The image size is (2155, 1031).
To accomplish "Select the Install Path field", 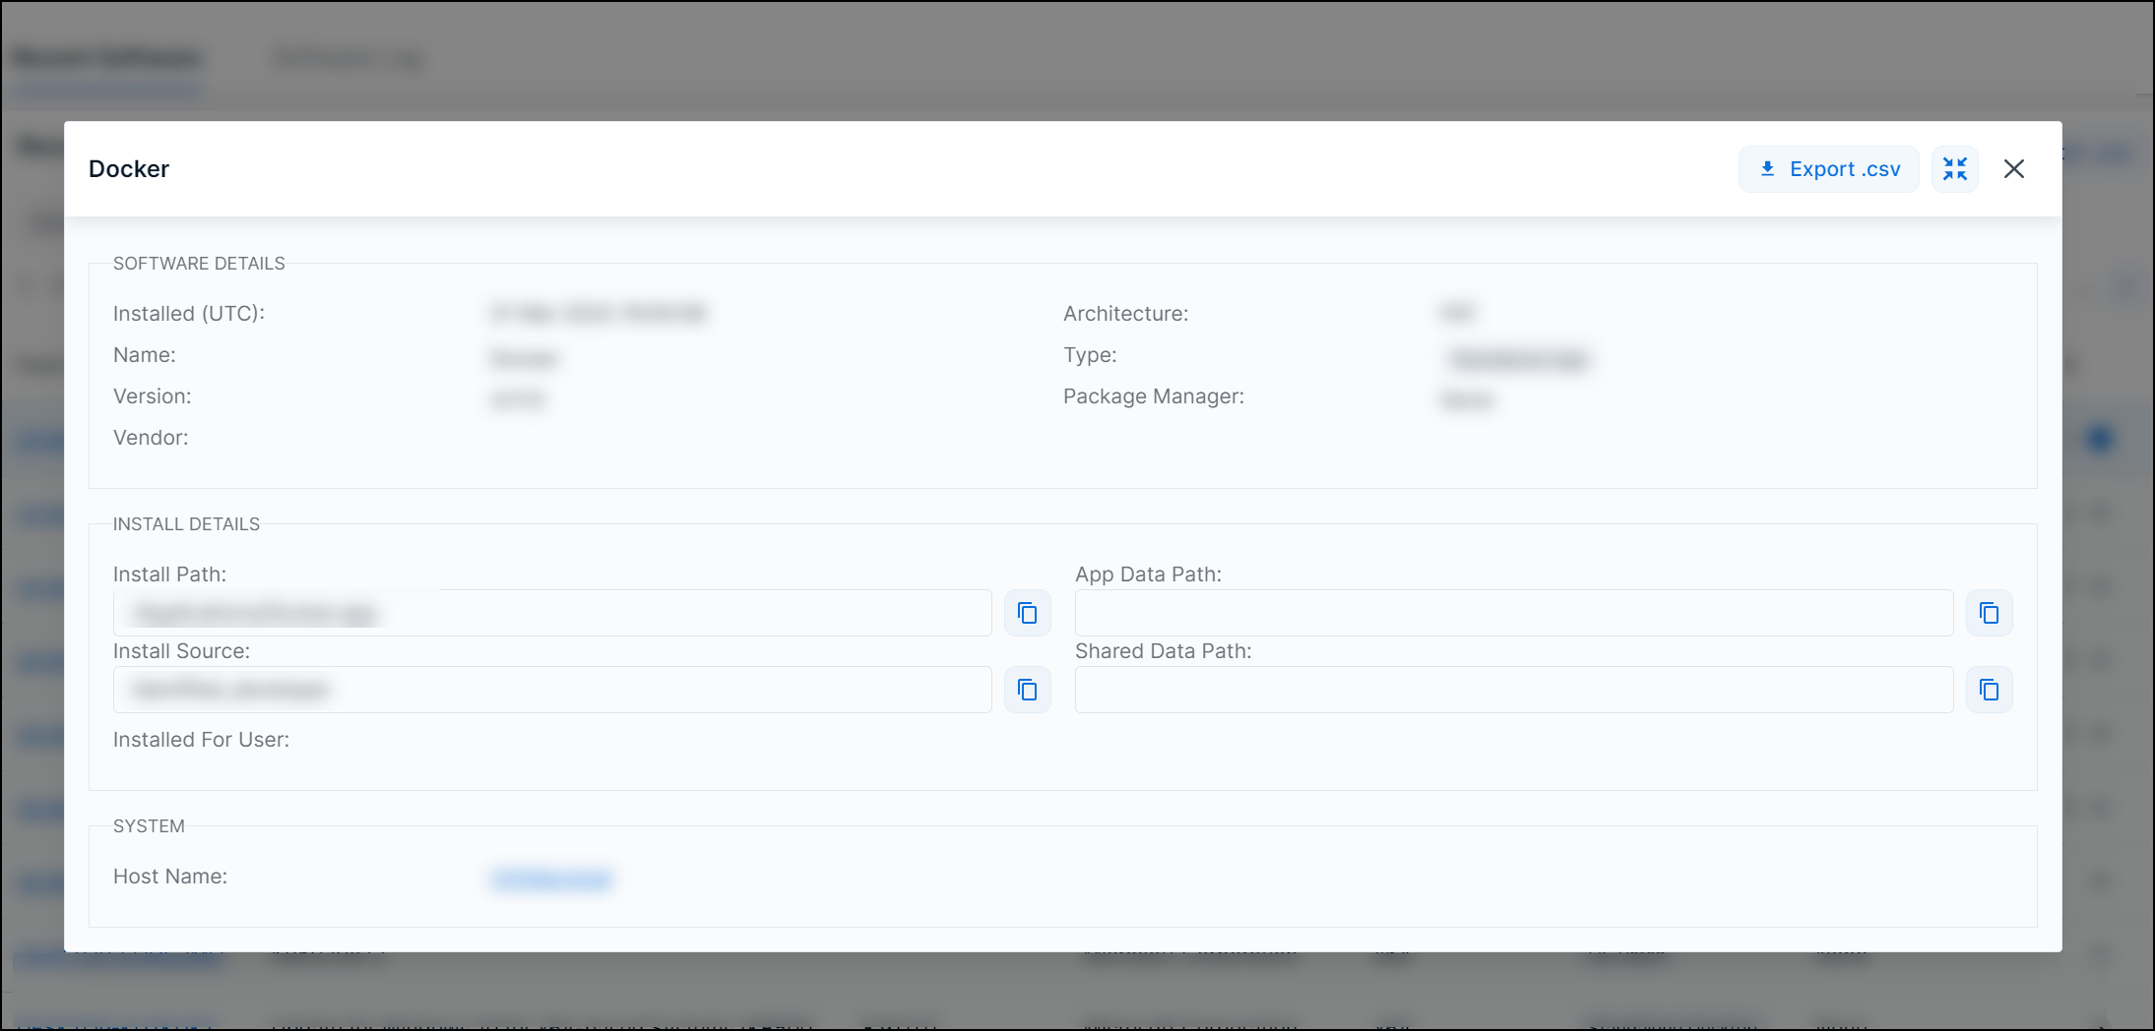I will 552,613.
